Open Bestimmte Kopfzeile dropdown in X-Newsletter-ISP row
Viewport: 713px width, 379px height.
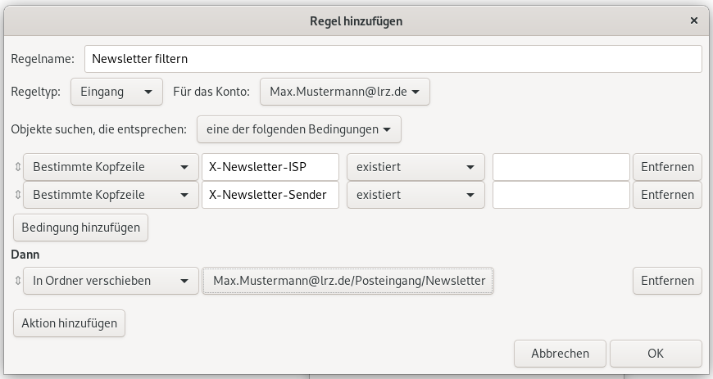111,167
